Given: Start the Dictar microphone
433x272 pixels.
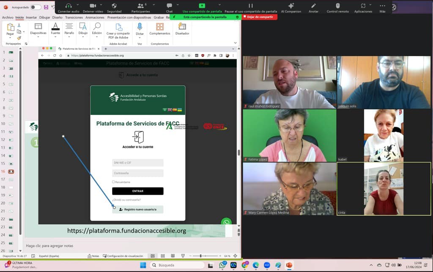Looking at the screenshot, I should (x=140, y=27).
